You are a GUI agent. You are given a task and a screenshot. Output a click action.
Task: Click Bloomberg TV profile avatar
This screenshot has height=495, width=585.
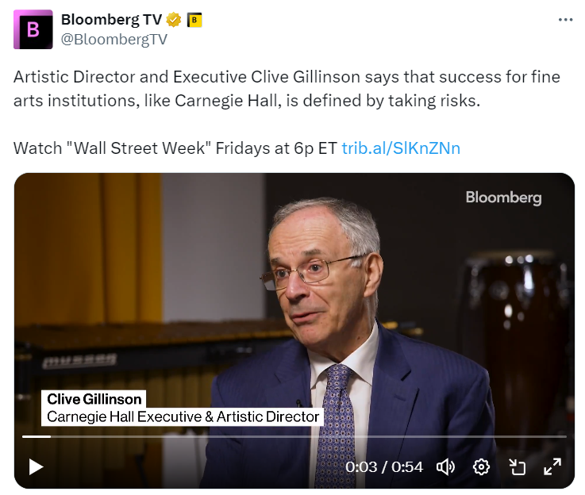(33, 29)
